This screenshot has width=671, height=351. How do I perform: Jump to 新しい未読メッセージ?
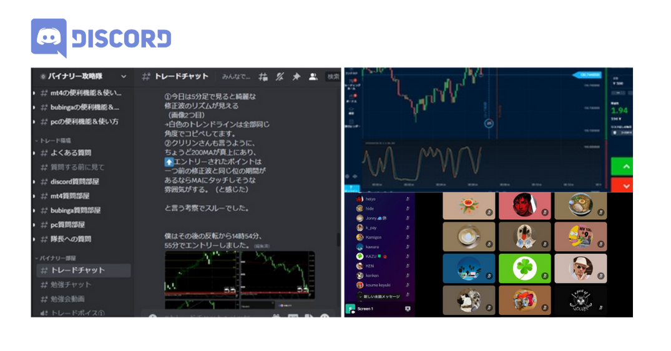379,296
